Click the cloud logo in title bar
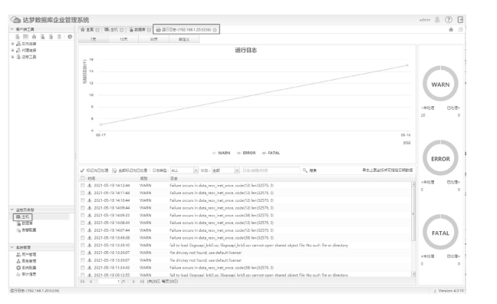The image size is (497, 304). pos(15,20)
